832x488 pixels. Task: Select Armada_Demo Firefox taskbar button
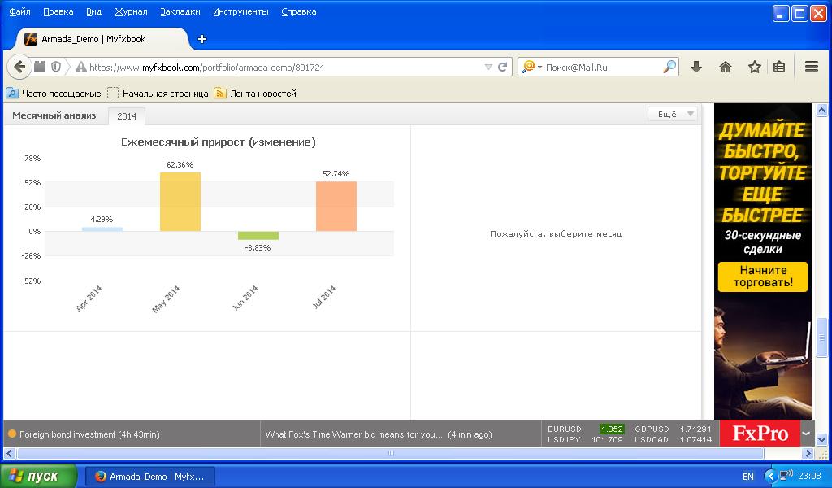click(x=150, y=477)
